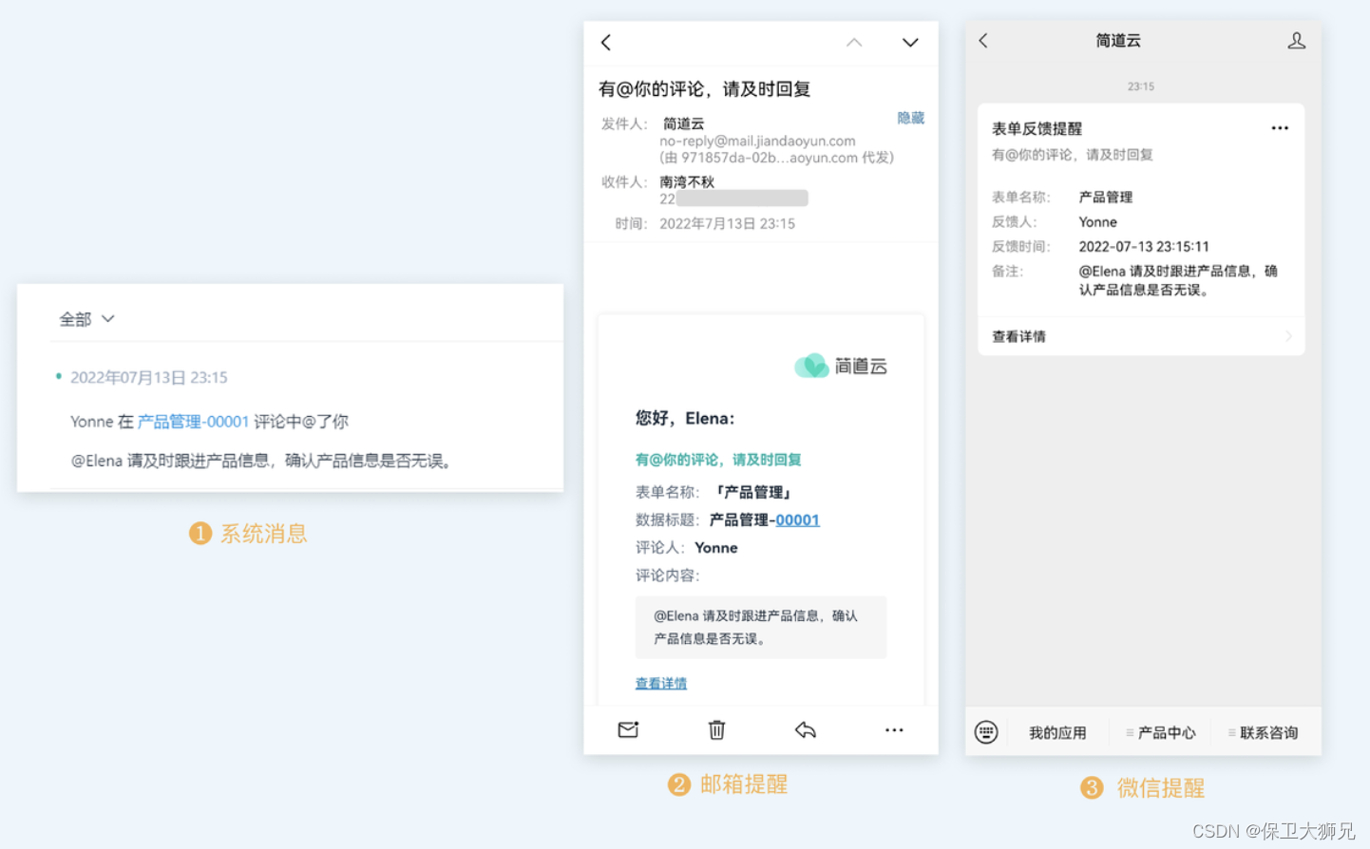Click the email comment content box
The height and width of the screenshot is (849, 1370).
pyautogui.click(x=761, y=627)
